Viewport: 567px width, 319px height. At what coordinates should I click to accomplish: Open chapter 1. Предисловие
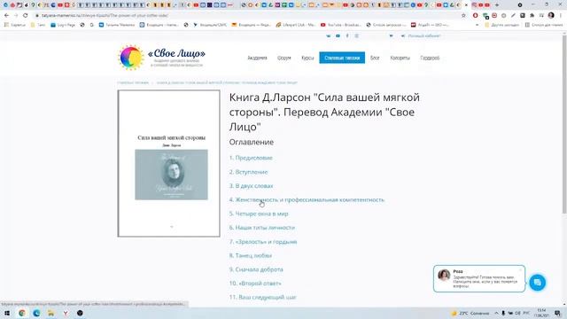(251, 158)
